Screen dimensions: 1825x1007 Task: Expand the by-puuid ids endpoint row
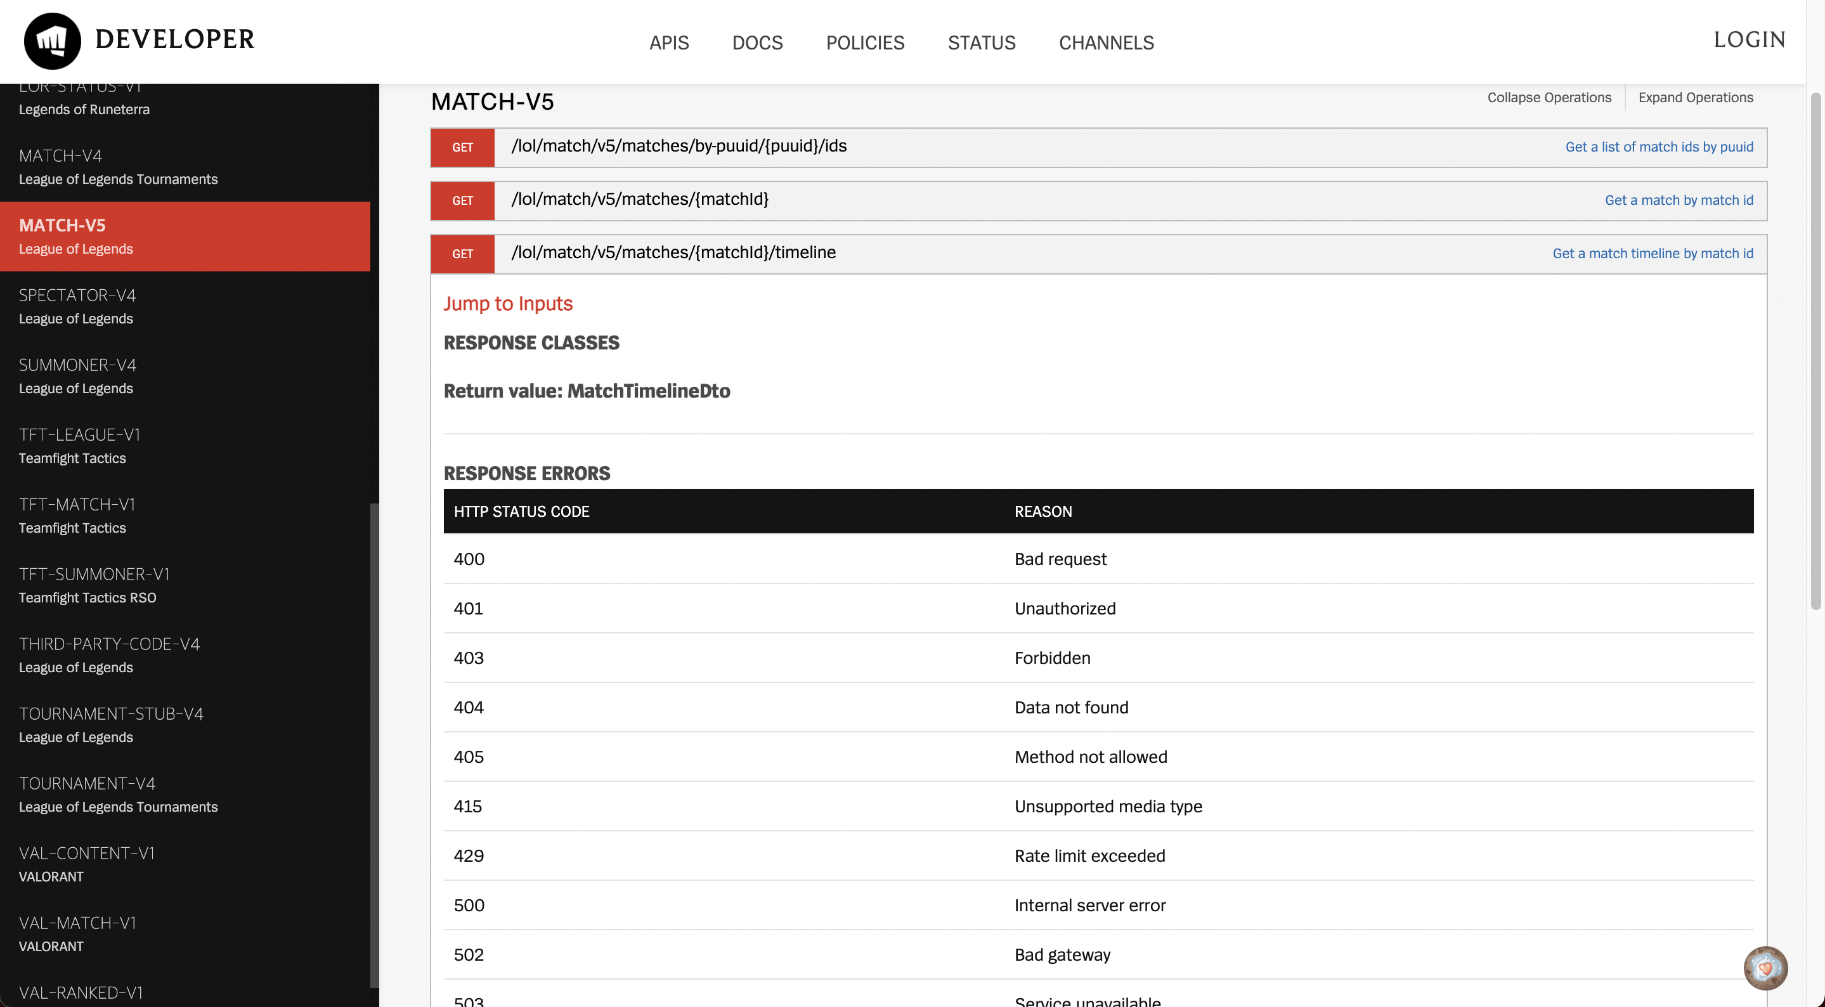679,146
